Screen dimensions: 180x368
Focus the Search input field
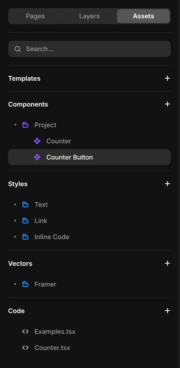click(x=89, y=49)
